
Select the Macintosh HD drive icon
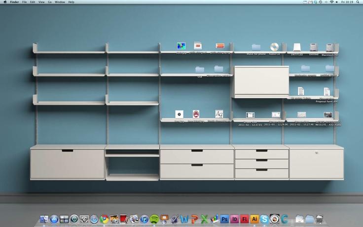(329, 47)
